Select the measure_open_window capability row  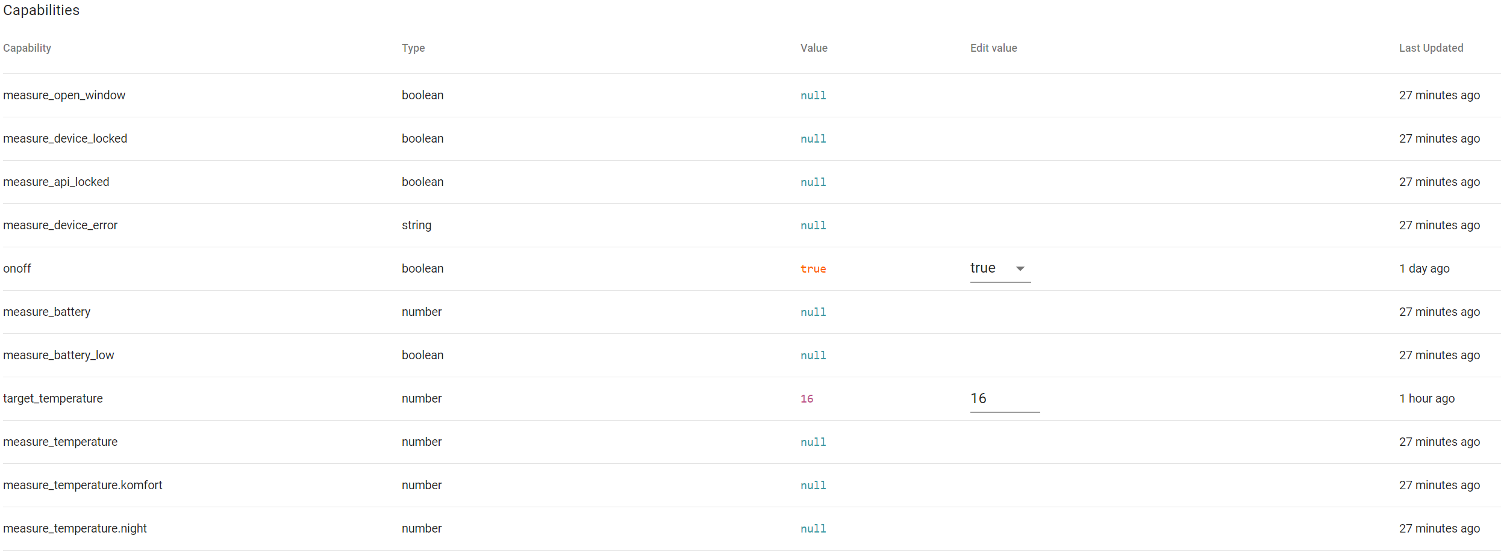pos(752,95)
